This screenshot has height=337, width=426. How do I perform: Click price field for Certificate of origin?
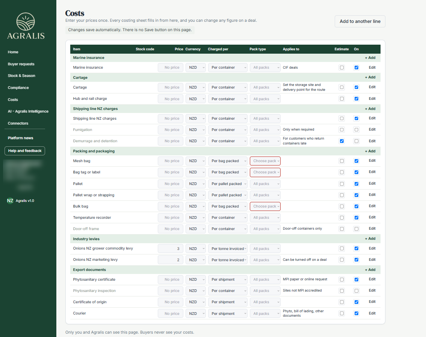[x=171, y=302]
